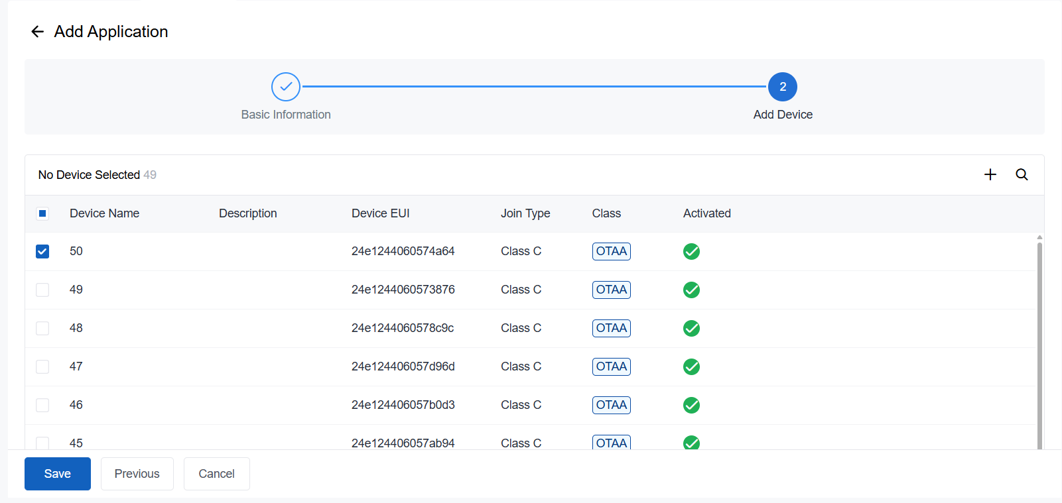This screenshot has width=1062, height=503.
Task: Click the plus icon to add a device
Action: (x=990, y=174)
